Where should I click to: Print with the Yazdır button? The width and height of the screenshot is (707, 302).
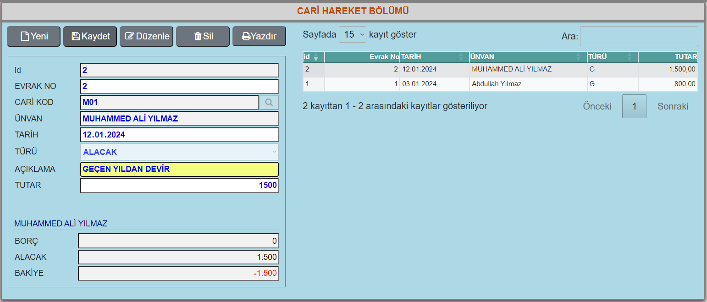[x=259, y=37]
